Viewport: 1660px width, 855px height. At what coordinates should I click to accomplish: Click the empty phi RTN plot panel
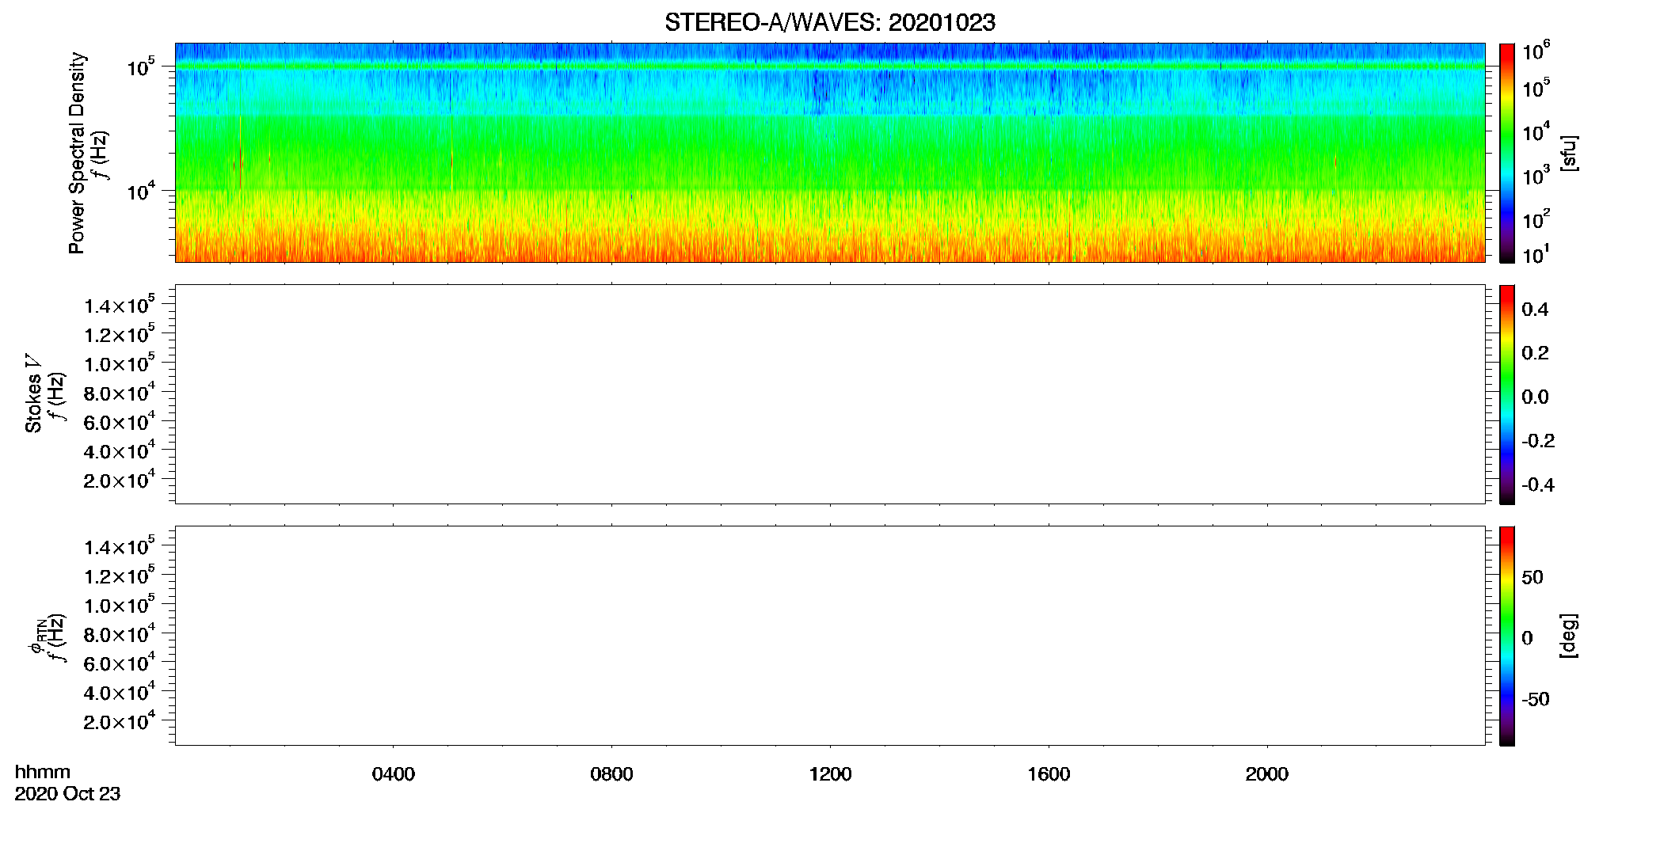(x=829, y=636)
